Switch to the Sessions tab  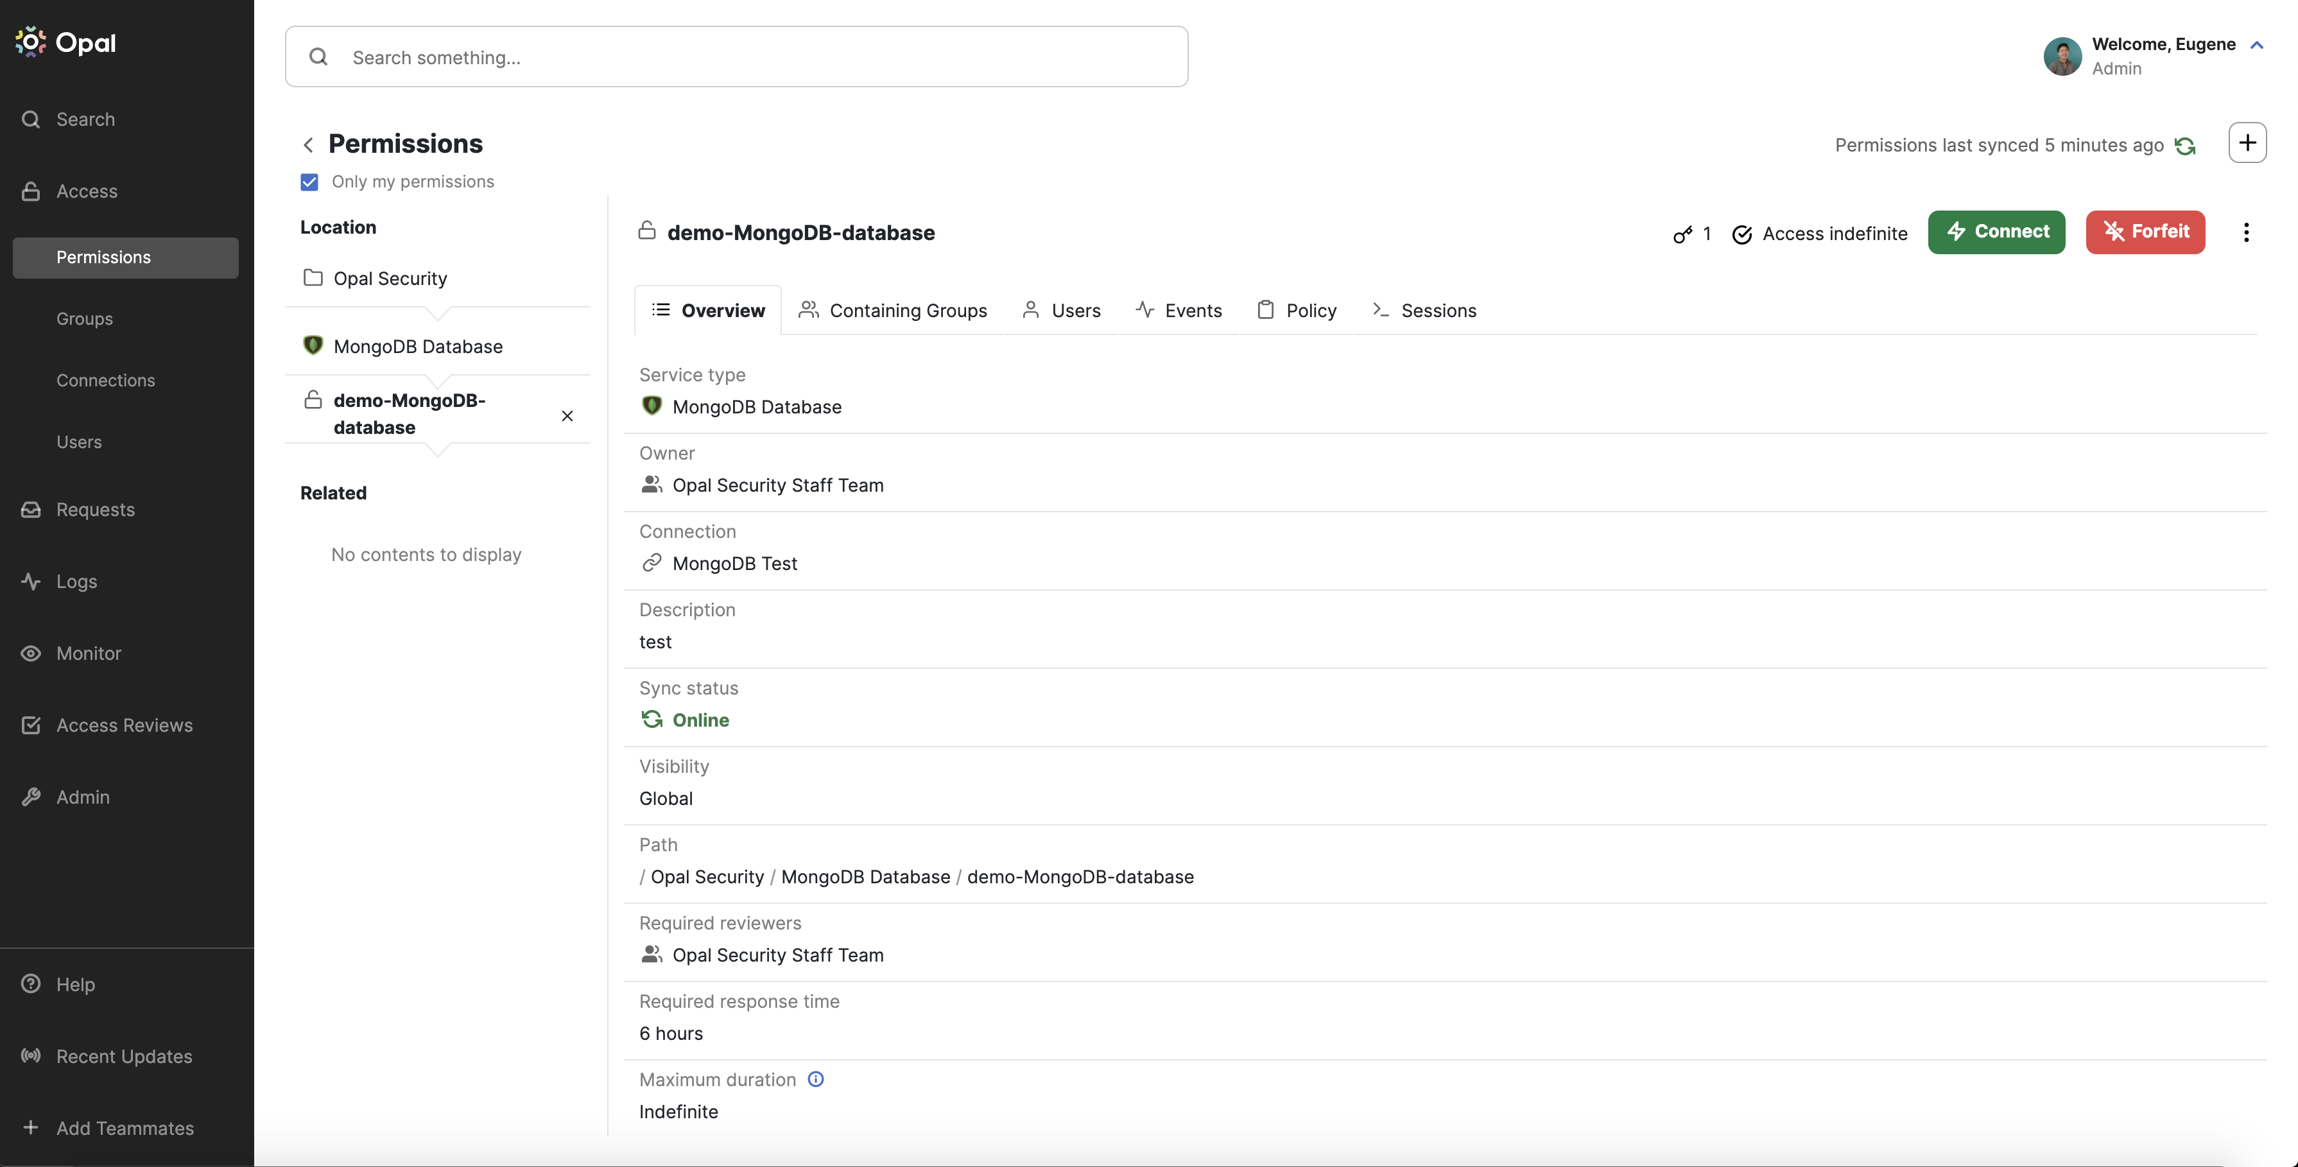(1424, 311)
